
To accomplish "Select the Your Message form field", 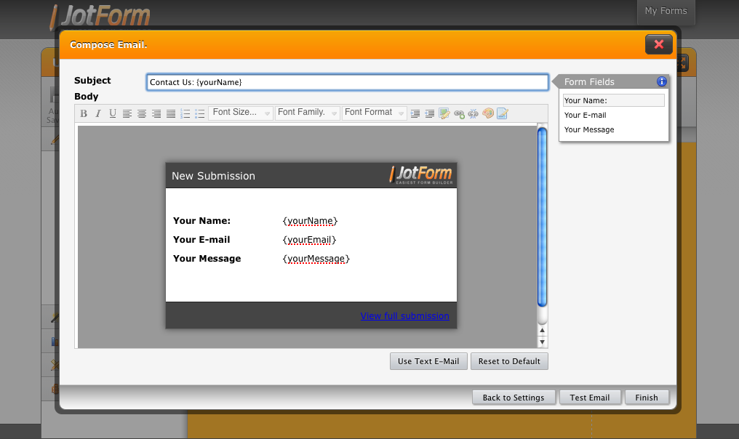I will (x=589, y=129).
